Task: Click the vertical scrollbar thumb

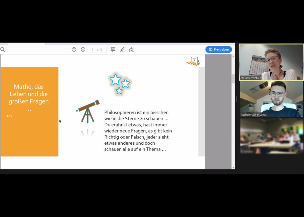Action: [x=233, y=79]
